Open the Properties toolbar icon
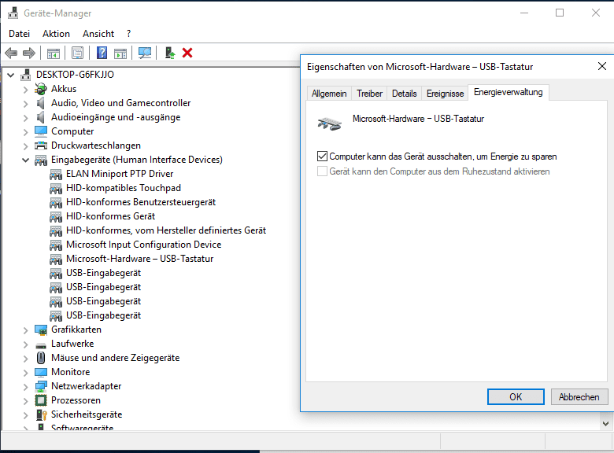Image resolution: width=614 pixels, height=453 pixels. click(x=77, y=53)
